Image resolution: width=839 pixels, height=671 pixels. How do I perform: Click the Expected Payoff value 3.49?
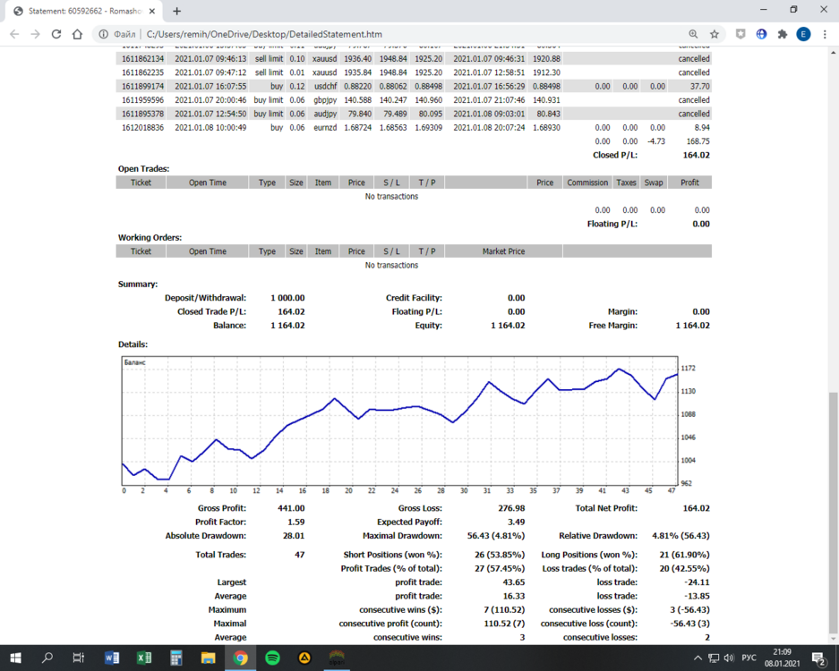[517, 522]
